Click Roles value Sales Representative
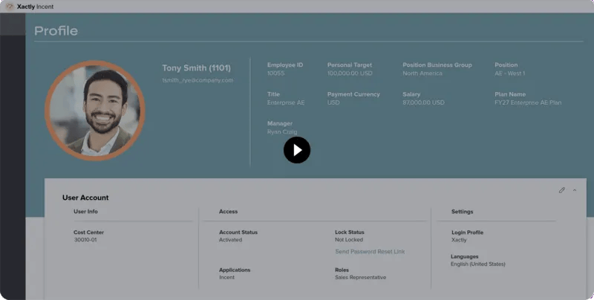 pos(360,277)
